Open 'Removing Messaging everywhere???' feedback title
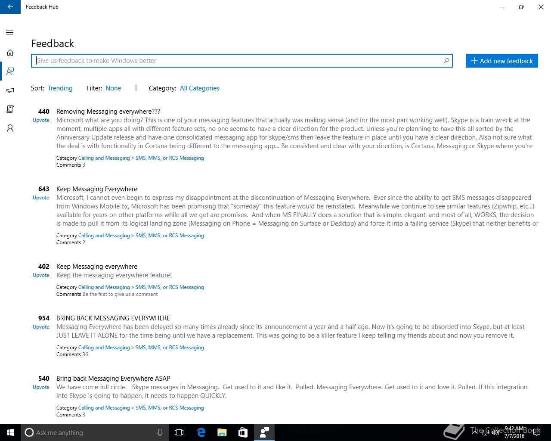Screen dimensions: 551x441 point(108,112)
